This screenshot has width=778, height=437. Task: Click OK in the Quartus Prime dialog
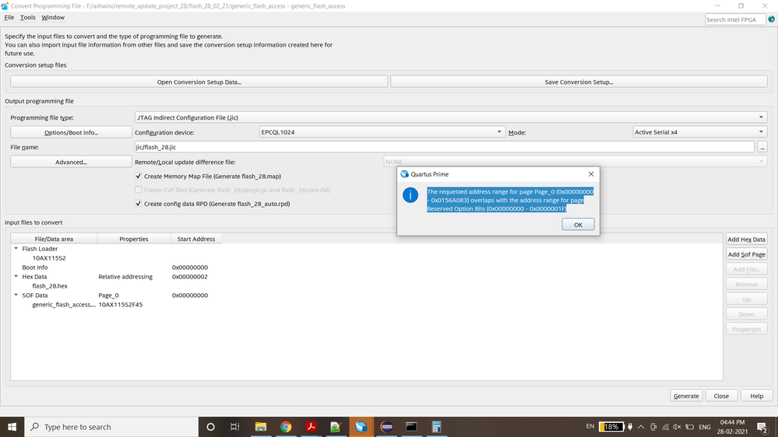tap(578, 225)
